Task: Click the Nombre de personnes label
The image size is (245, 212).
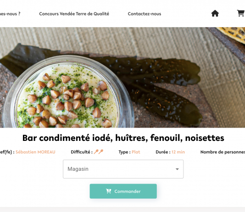Action: point(223,152)
